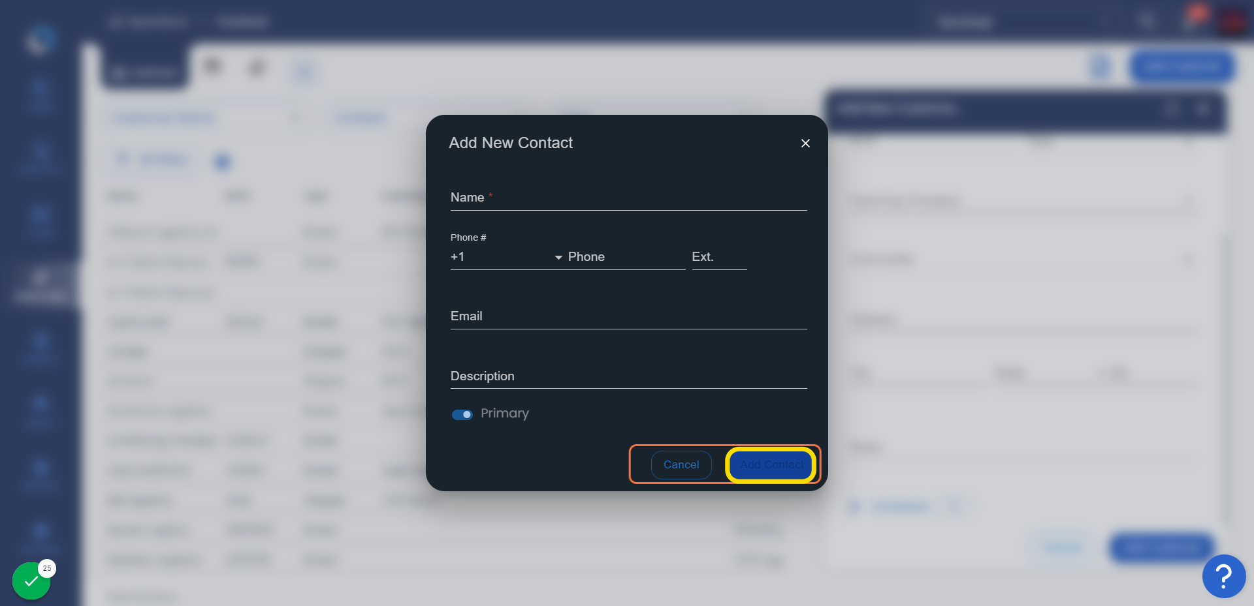Close the Add New Contact dialog
Image resolution: width=1254 pixels, height=606 pixels.
pos(805,144)
